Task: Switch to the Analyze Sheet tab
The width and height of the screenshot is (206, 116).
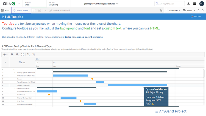Action: [29, 4]
